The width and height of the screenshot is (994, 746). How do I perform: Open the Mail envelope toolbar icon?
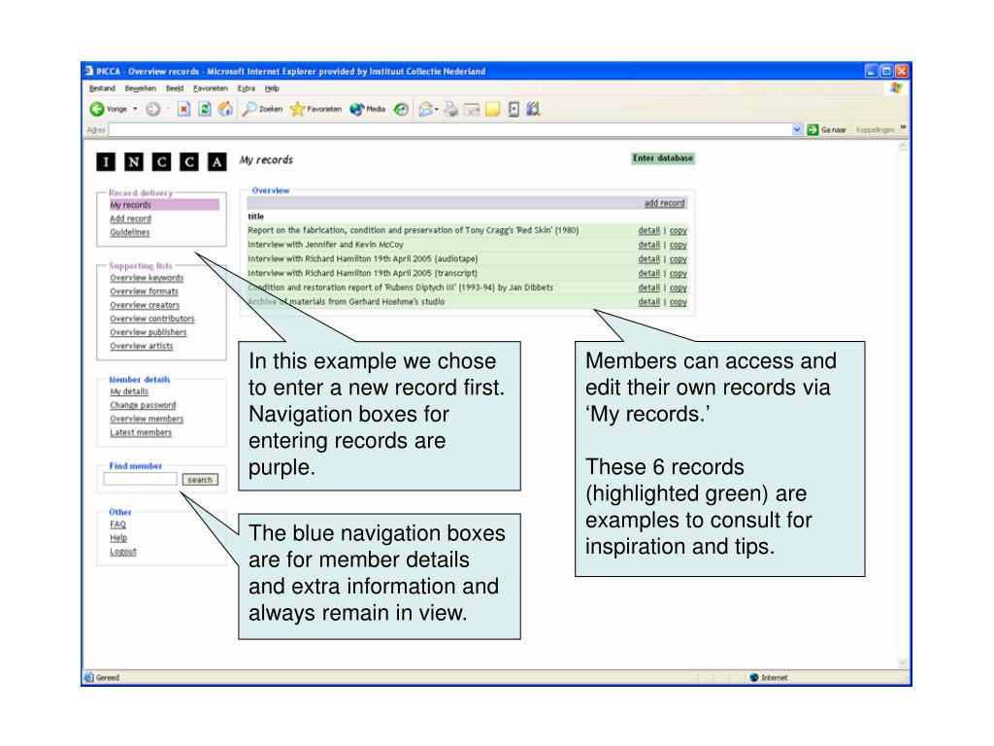[x=425, y=109]
